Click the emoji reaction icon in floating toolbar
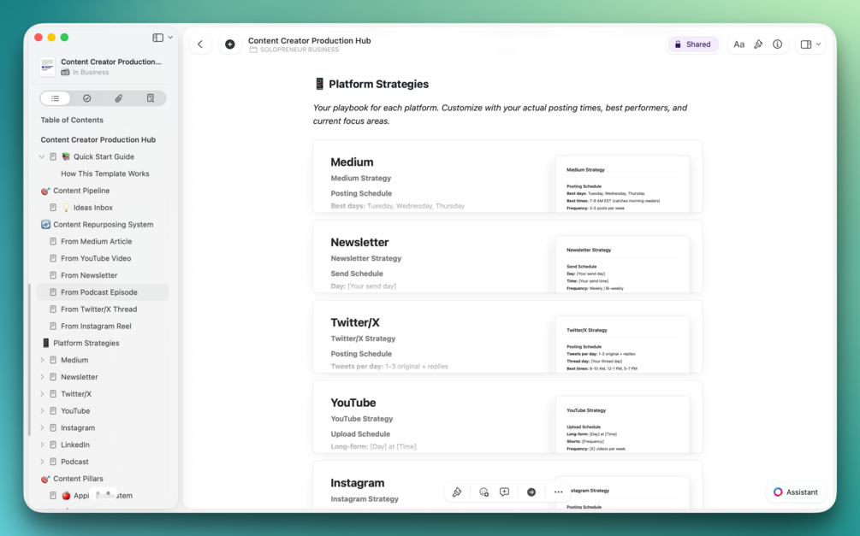 point(483,492)
